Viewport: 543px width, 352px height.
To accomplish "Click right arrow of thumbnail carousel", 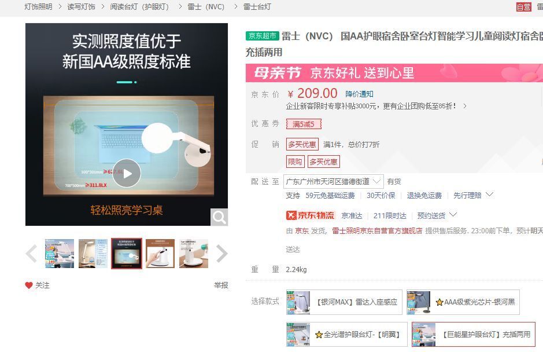I will (221, 254).
